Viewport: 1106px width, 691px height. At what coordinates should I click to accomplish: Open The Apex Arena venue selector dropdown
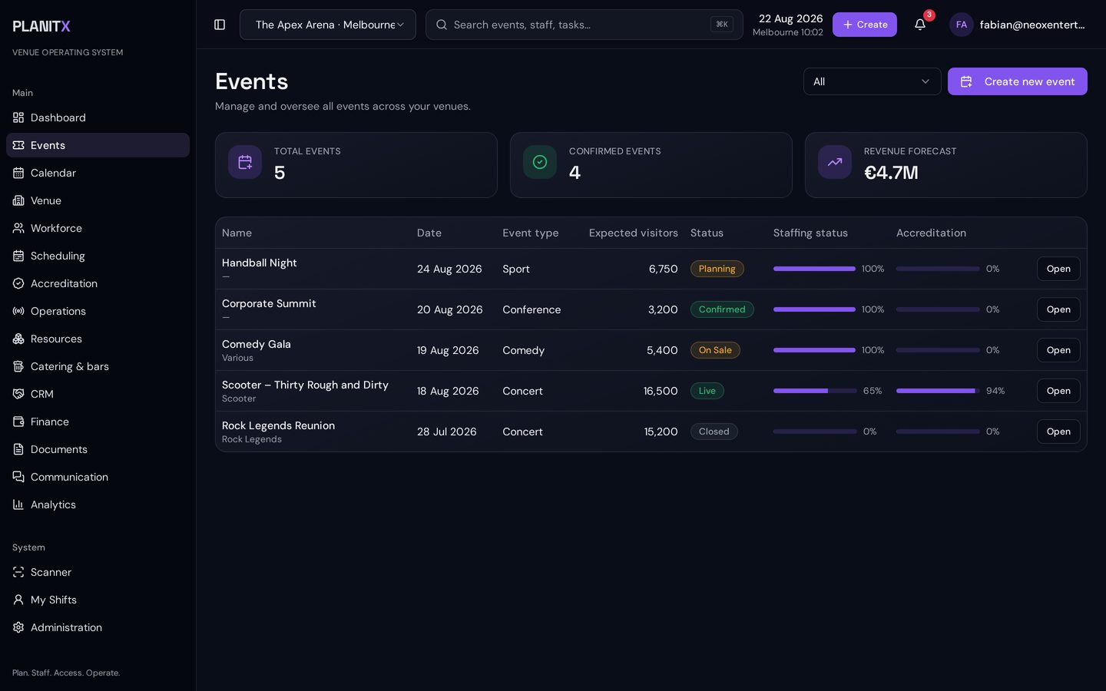point(328,25)
